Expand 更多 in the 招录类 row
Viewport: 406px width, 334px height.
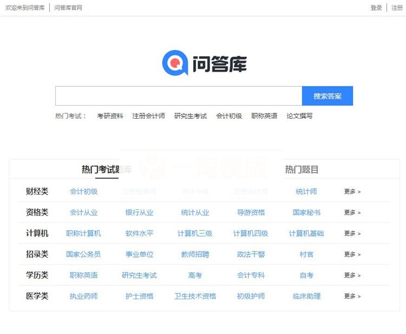(x=352, y=254)
